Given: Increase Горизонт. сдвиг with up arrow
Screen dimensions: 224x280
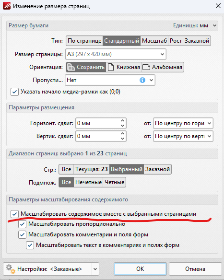Looking at the screenshot, I should pyautogui.click(x=122, y=121).
